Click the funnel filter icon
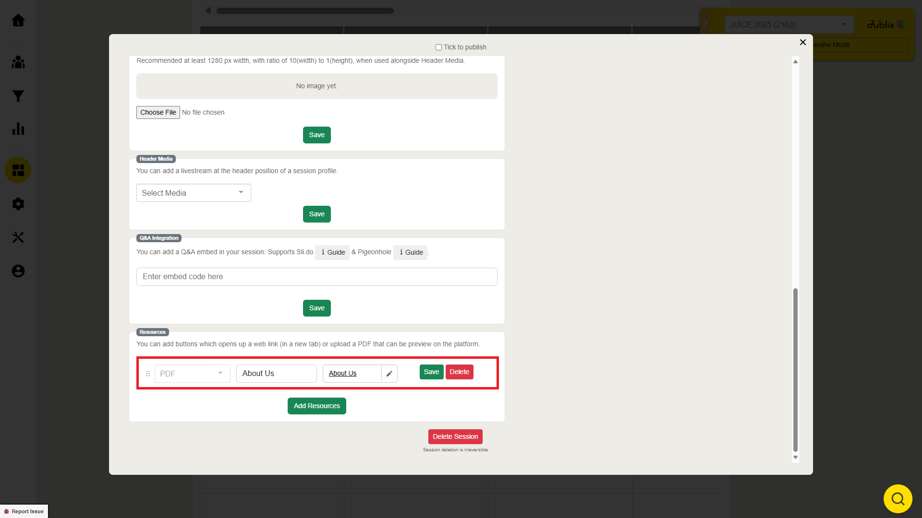Viewport: 922px width, 518px height. click(x=18, y=96)
